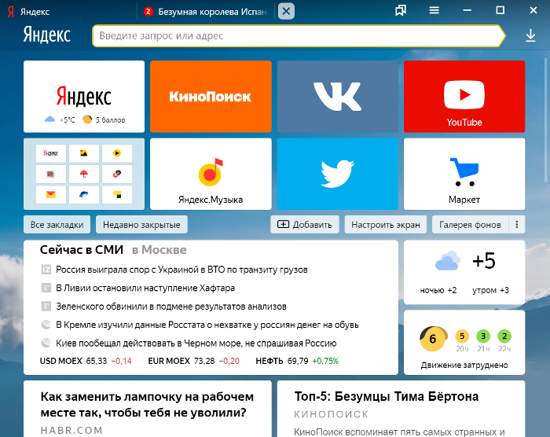Click the source icon beside the Зеленского headline
The height and width of the screenshot is (437, 550).
46,306
